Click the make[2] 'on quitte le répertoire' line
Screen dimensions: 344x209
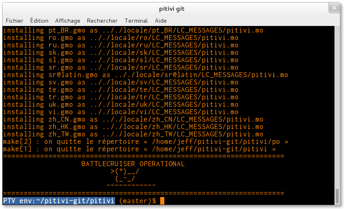pos(145,142)
